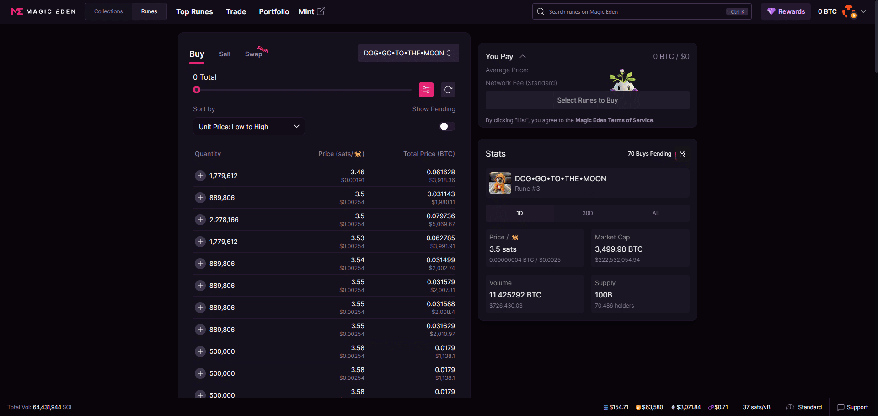Click the Support button
Viewport: 878px width, 416px height.
(852, 407)
